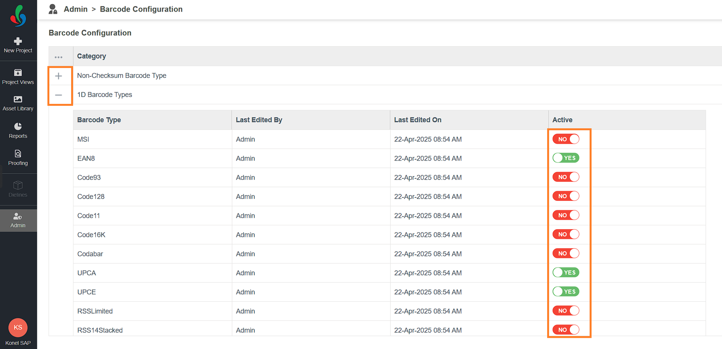722x349 pixels.
Task: Select Admin in sidebar
Action: tap(18, 220)
